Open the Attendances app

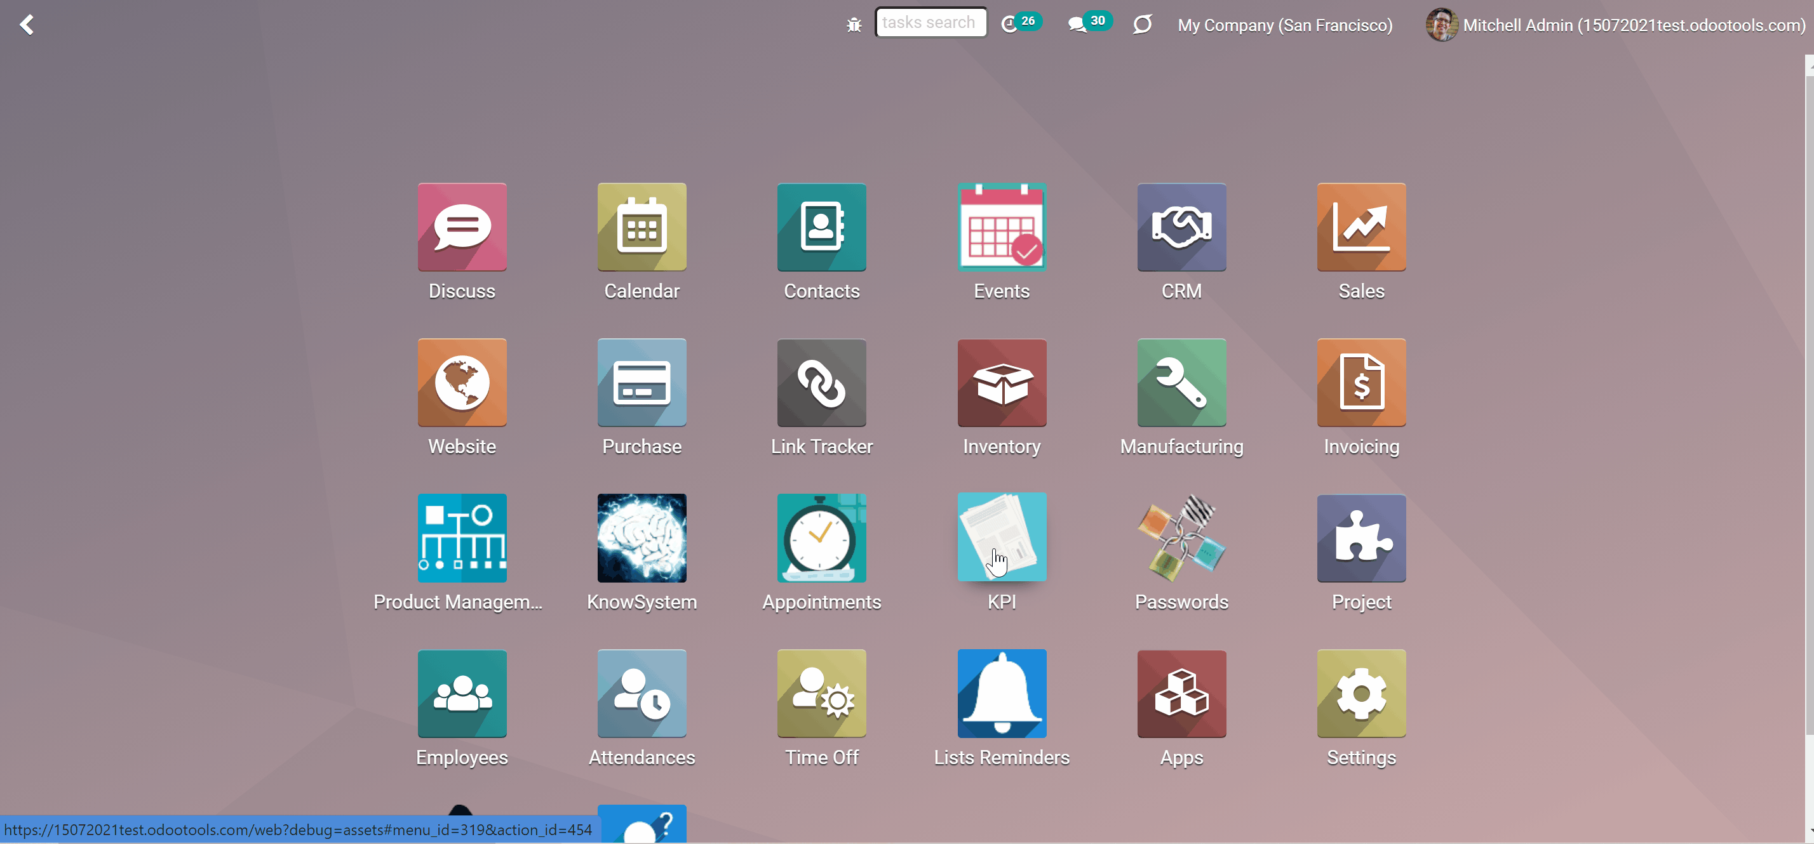[x=642, y=694]
